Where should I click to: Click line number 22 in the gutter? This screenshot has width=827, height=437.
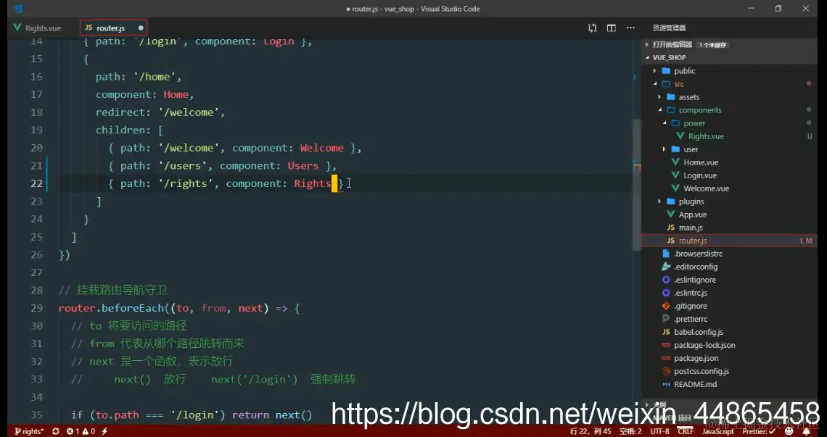tap(36, 183)
